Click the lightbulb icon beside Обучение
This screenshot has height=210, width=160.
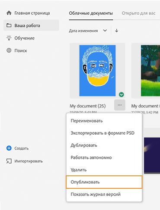click(x=9, y=38)
